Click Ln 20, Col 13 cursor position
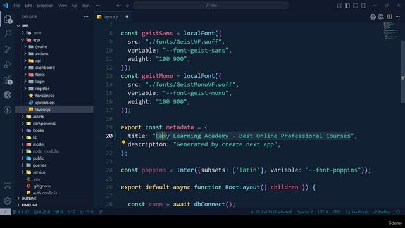This screenshot has width=405, height=228. tap(271, 212)
